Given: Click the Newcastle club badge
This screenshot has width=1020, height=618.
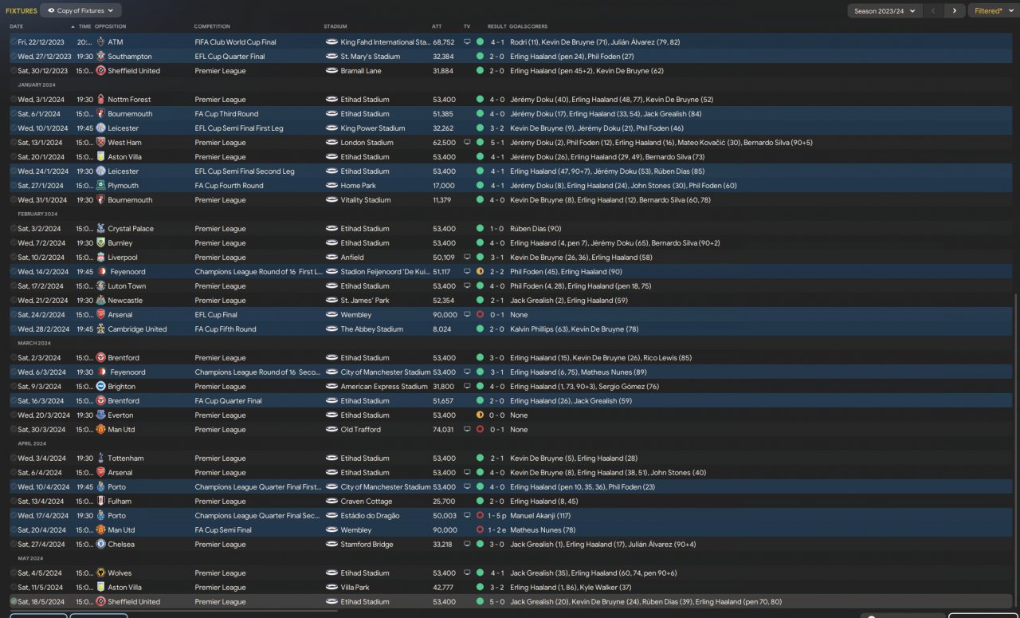Looking at the screenshot, I should coord(100,301).
